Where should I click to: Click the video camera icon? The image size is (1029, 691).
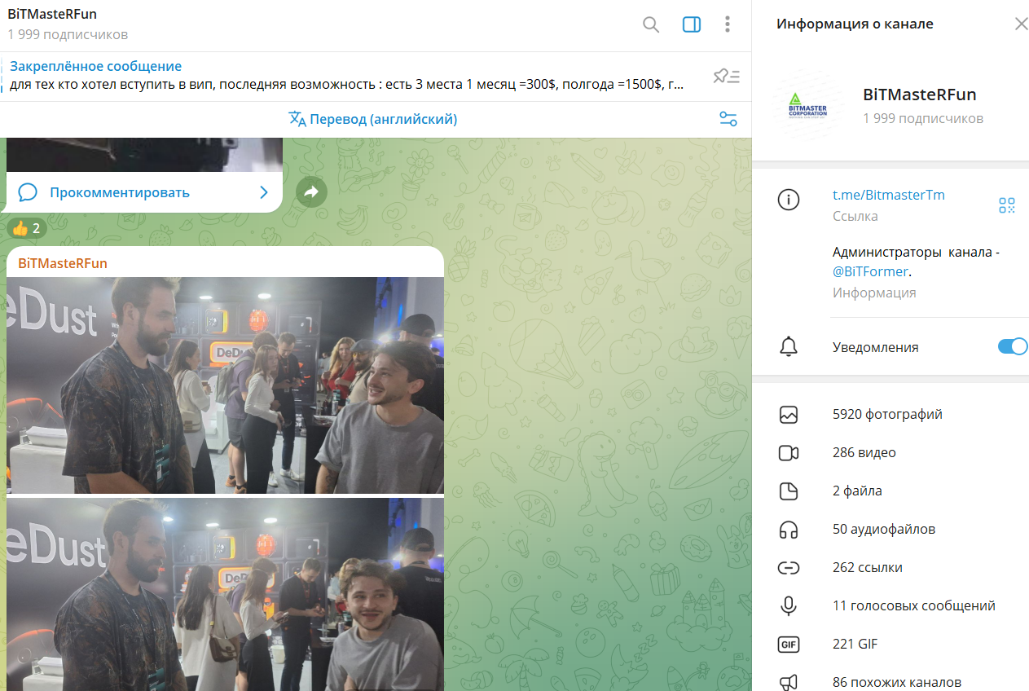pos(788,453)
